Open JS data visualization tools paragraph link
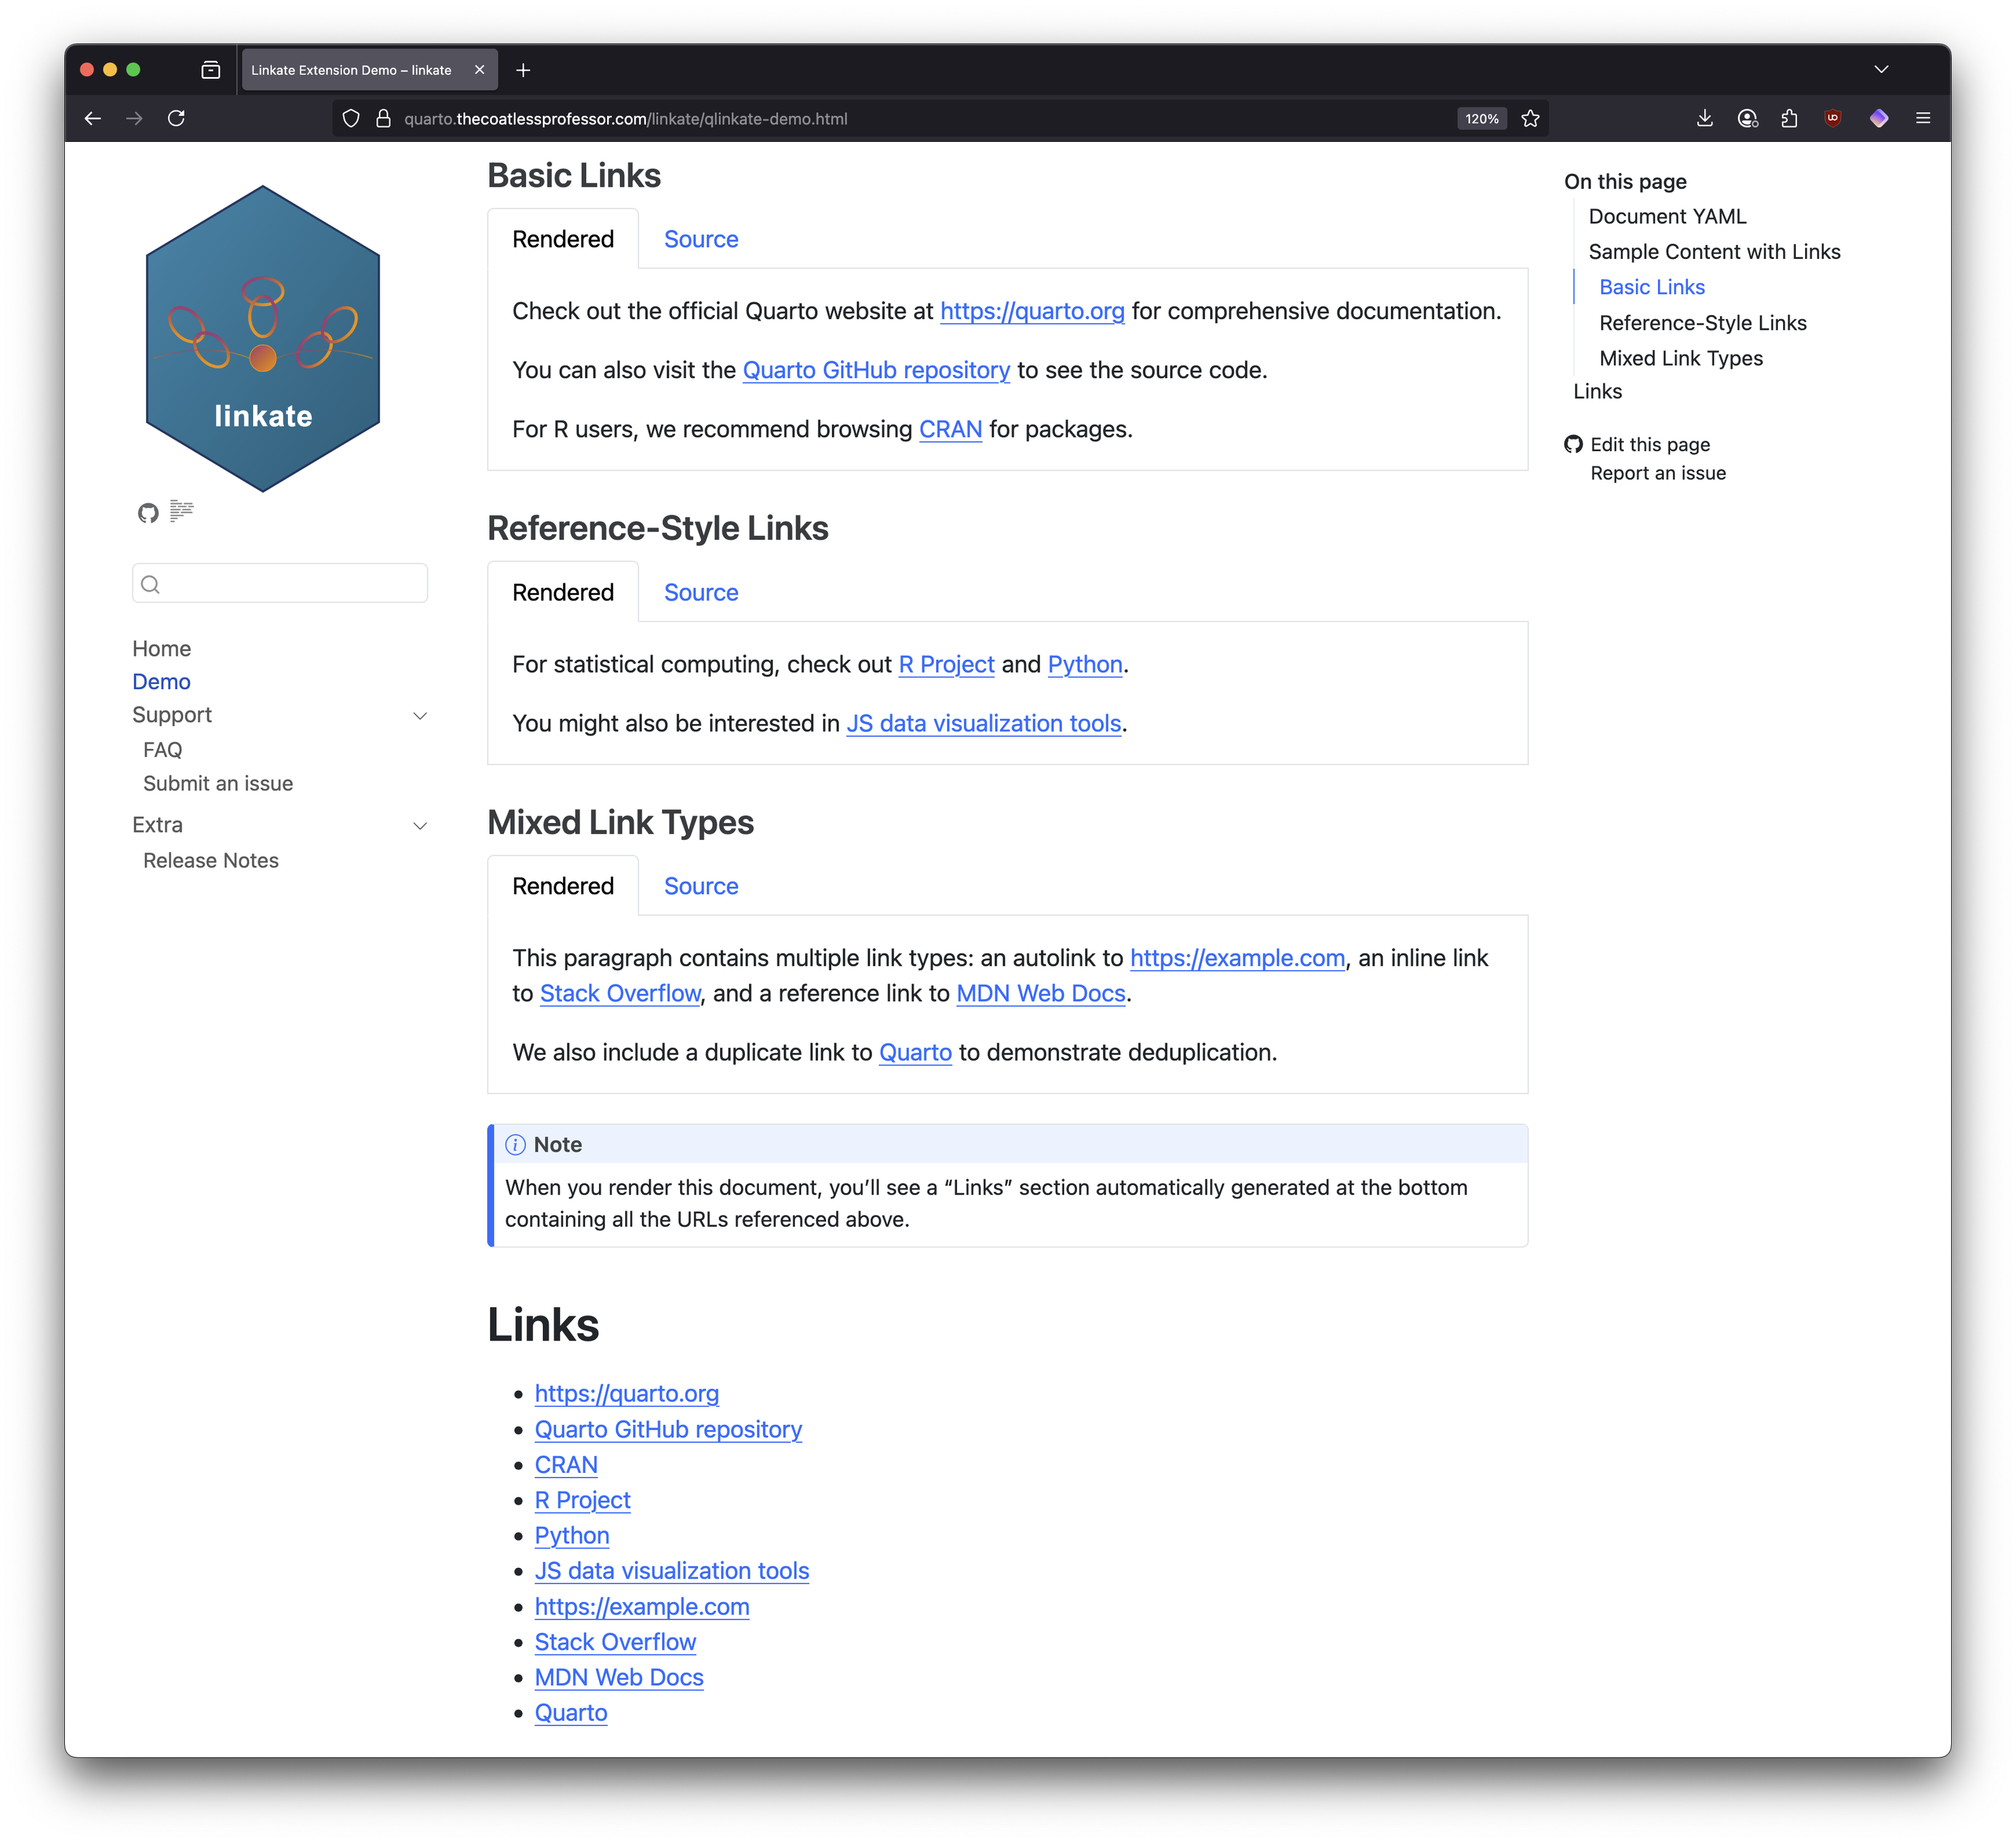Image resolution: width=2016 pixels, height=1843 pixels. [x=984, y=723]
